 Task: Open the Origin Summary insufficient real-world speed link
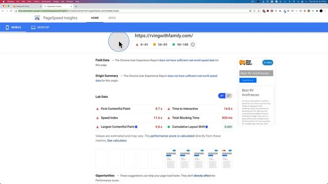click(156, 78)
